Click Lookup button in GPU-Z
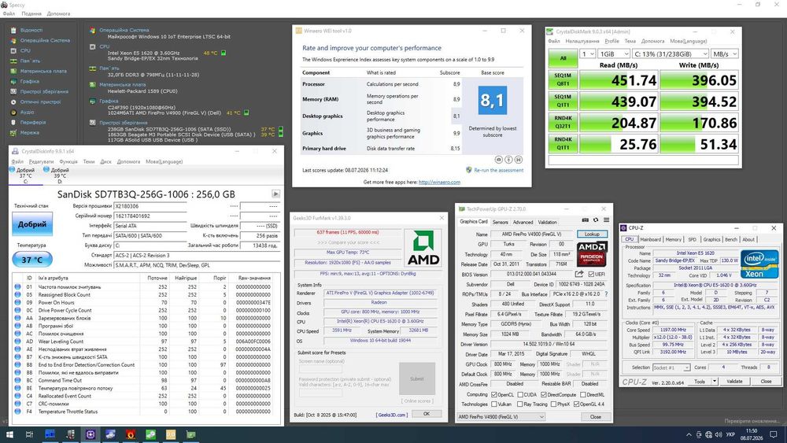This screenshot has width=787, height=443. click(x=592, y=234)
